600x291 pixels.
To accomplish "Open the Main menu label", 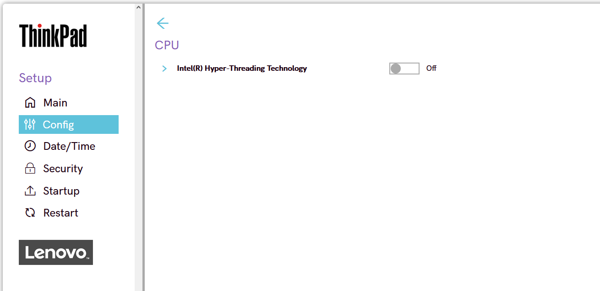I will 55,103.
